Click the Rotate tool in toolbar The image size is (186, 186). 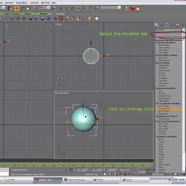click(x=22, y=8)
